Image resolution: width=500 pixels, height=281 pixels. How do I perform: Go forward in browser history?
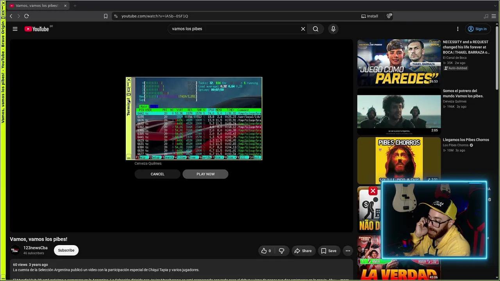pyautogui.click(x=18, y=16)
